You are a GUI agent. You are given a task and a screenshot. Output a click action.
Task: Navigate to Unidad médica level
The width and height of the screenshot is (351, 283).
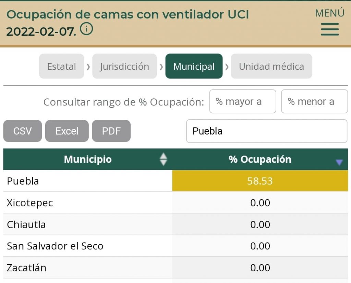coord(271,66)
